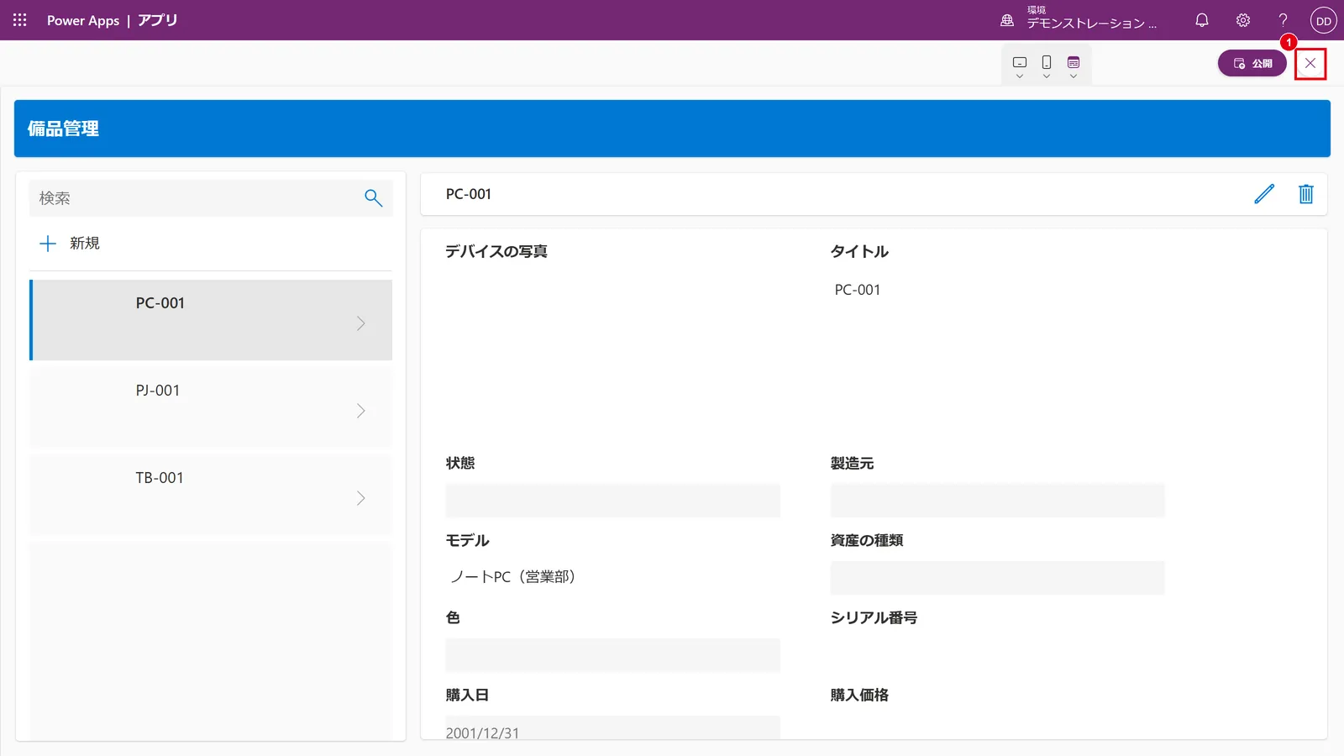Open the notifications bell
This screenshot has height=756, width=1344.
point(1202,20)
